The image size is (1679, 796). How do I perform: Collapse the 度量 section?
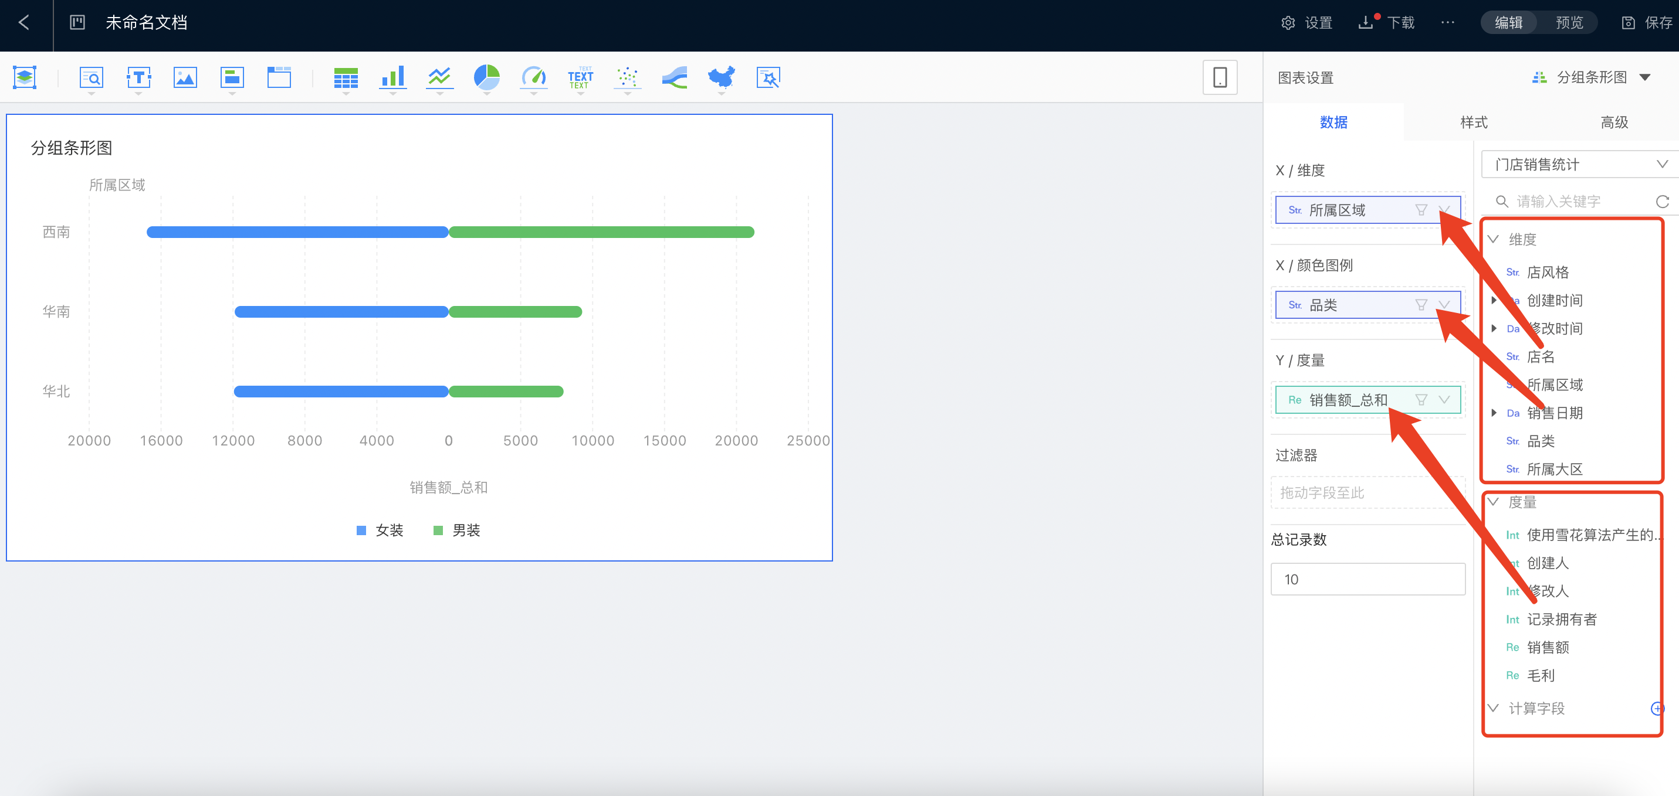(1493, 502)
